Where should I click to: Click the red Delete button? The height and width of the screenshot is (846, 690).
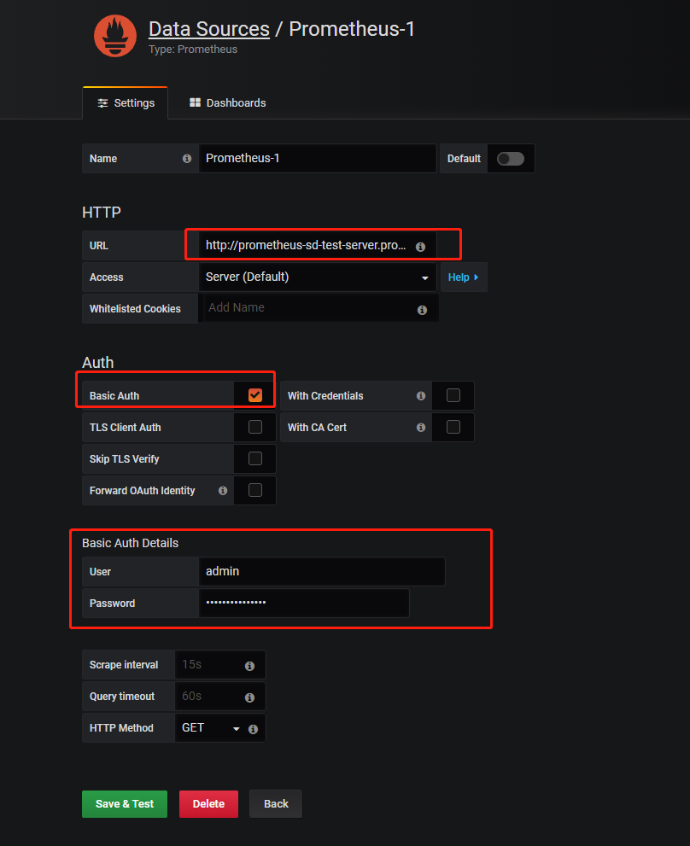(x=208, y=803)
